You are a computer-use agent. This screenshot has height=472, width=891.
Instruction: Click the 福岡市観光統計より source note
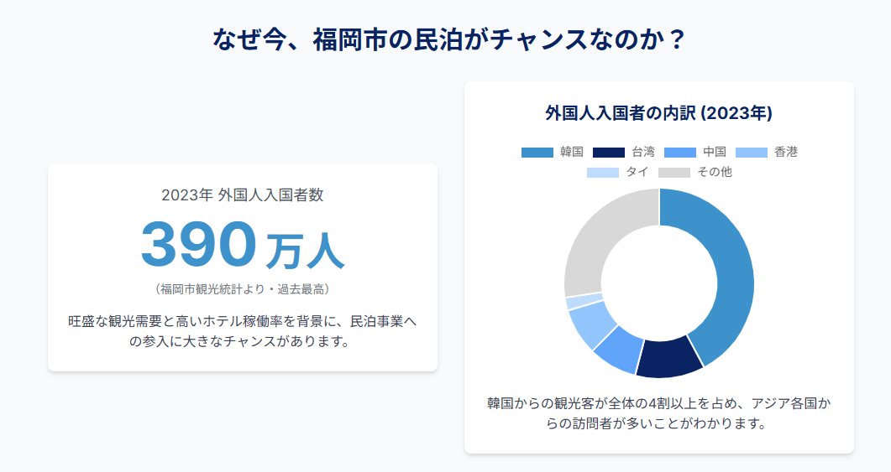243,289
